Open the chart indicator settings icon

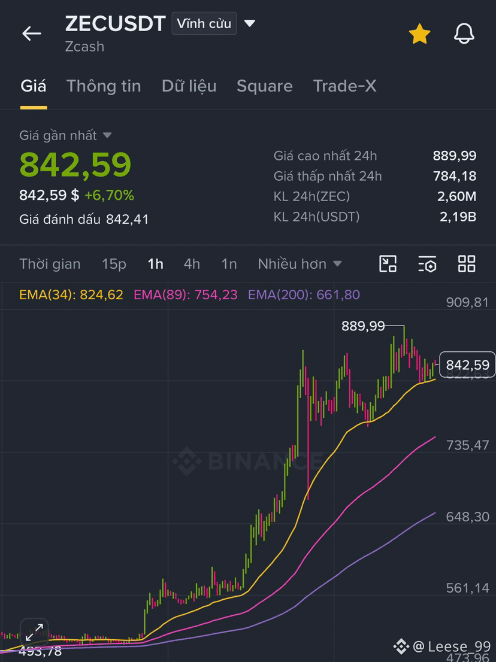point(427,264)
